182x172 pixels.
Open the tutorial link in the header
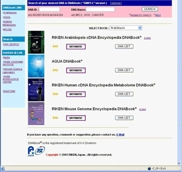tap(116, 3)
